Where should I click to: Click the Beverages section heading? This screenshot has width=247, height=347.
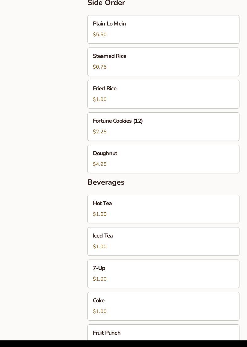(x=106, y=182)
